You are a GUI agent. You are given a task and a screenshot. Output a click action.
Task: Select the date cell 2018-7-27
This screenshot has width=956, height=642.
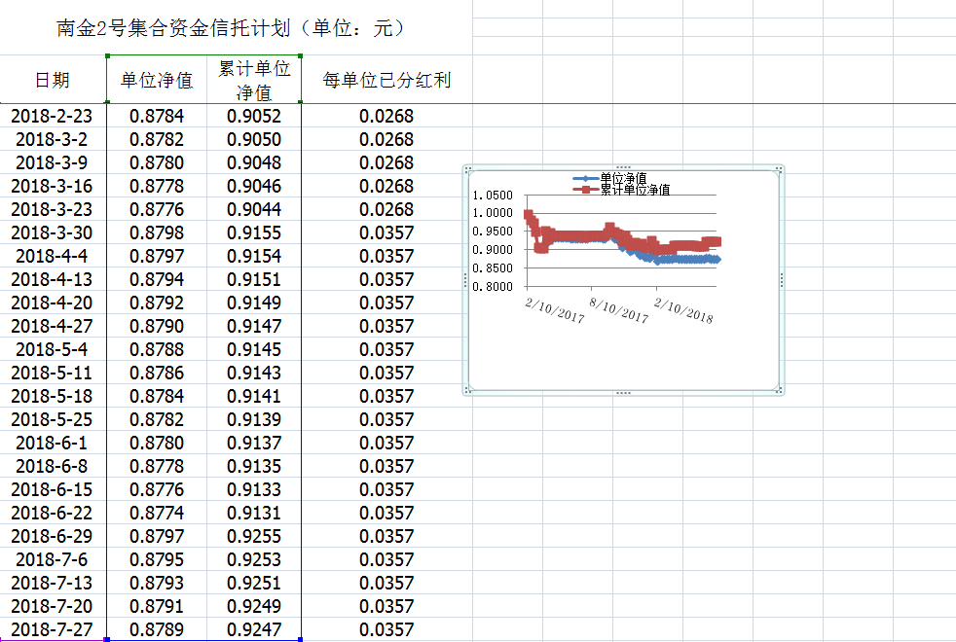(x=52, y=630)
